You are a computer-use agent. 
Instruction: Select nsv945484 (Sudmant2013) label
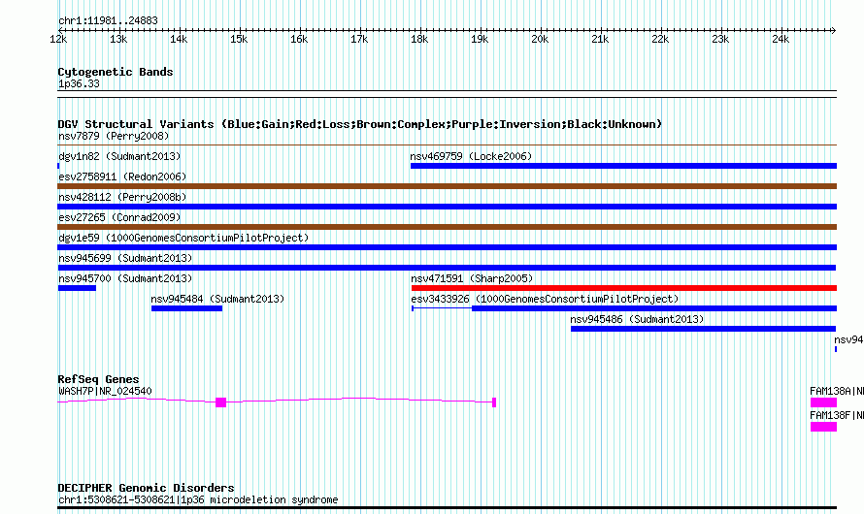tap(217, 299)
